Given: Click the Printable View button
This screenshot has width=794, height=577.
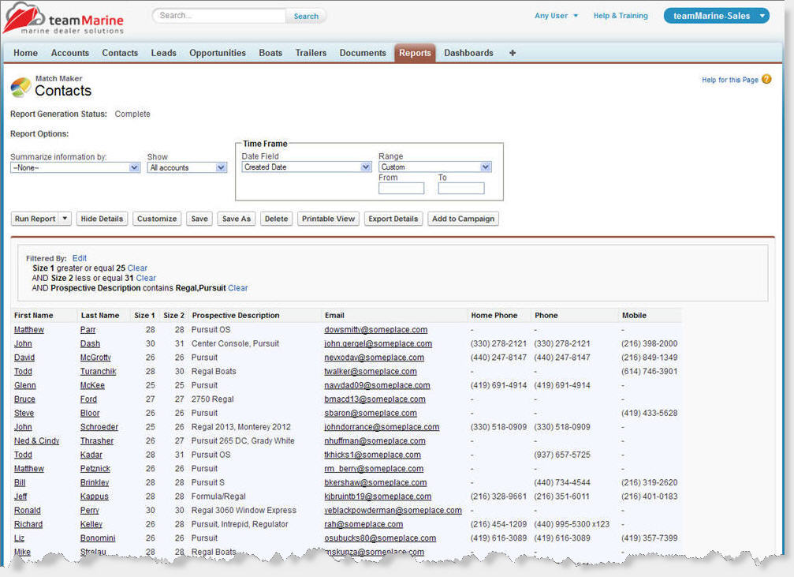Looking at the screenshot, I should click(329, 219).
